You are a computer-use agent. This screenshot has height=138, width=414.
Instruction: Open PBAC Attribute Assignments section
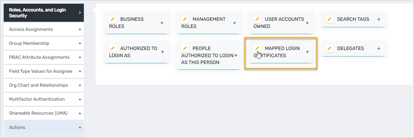(x=39, y=57)
